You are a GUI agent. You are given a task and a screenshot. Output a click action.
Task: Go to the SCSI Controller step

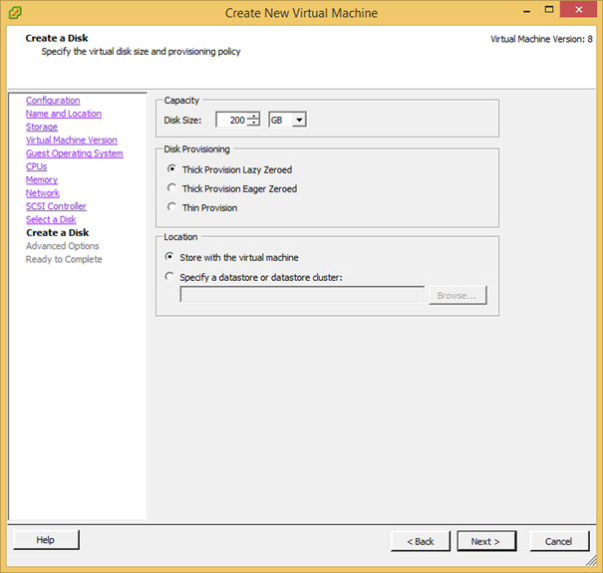(56, 206)
